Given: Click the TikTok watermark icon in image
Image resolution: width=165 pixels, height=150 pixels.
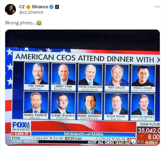Looking at the screenshot, I should pos(134,142).
